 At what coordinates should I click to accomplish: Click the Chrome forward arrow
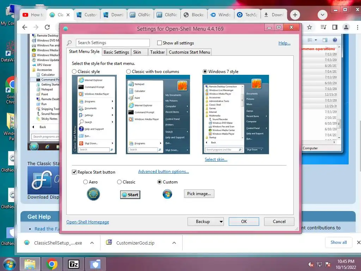click(x=36, y=27)
